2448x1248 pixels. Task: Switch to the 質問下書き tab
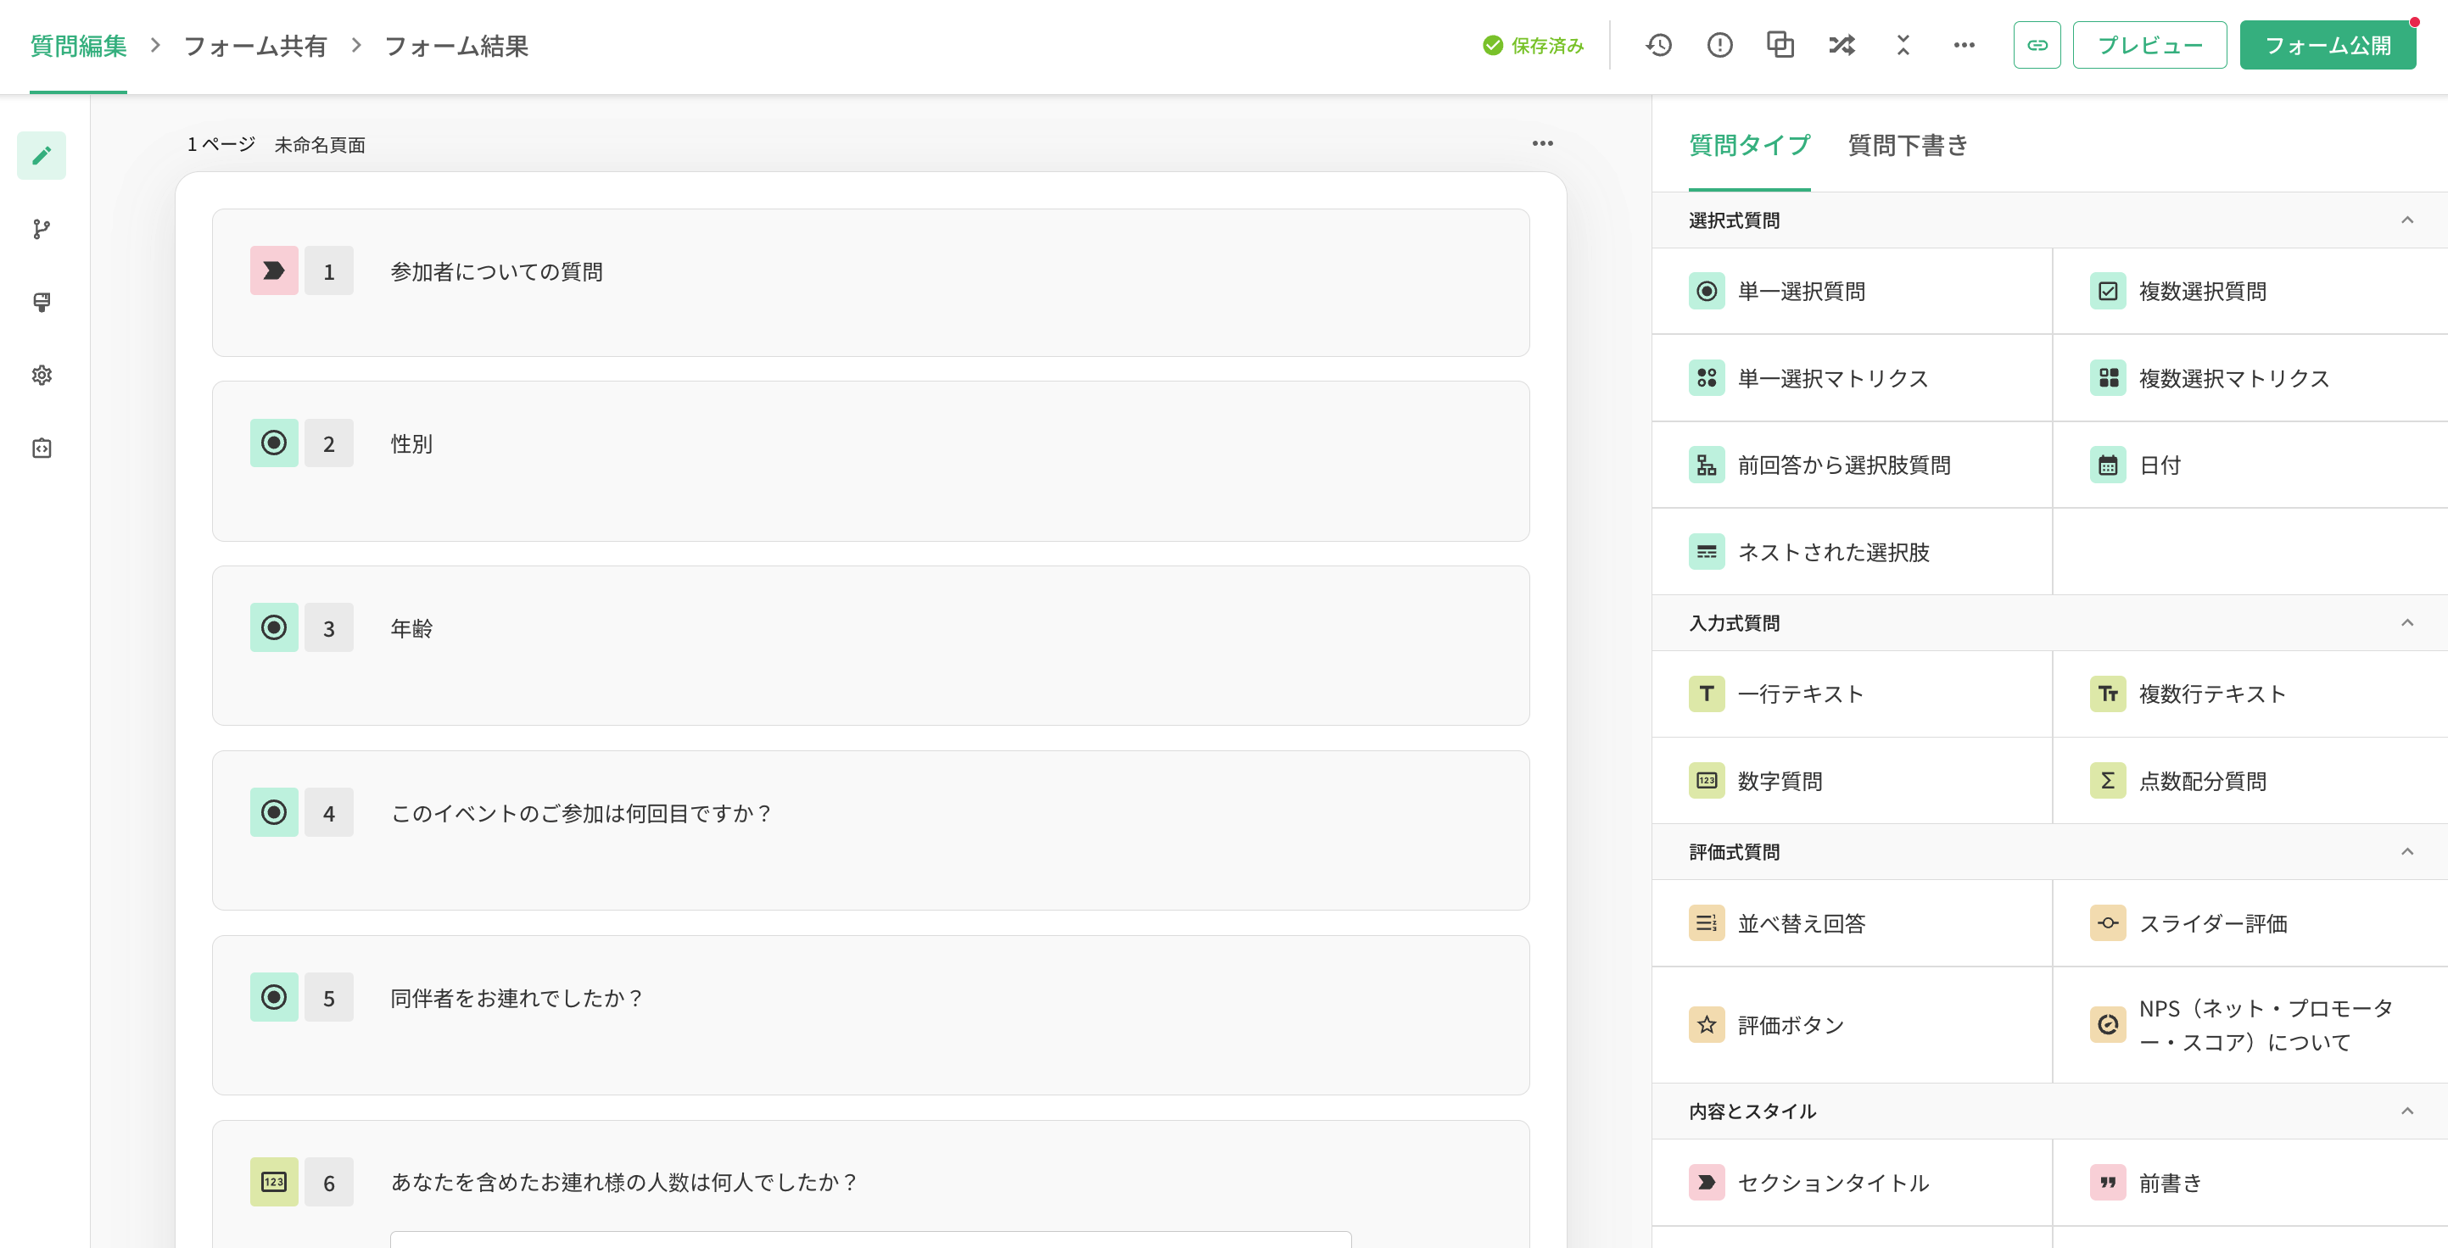point(1908,145)
